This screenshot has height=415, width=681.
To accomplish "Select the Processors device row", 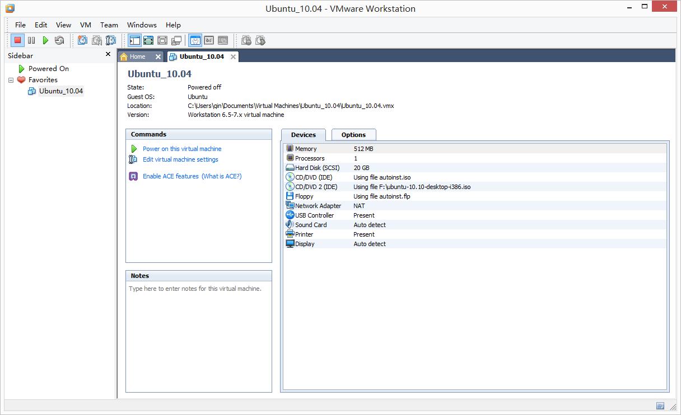I will pyautogui.click(x=475, y=158).
